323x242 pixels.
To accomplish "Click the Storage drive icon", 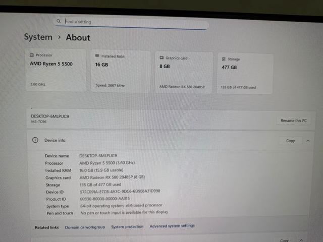I will [224, 59].
